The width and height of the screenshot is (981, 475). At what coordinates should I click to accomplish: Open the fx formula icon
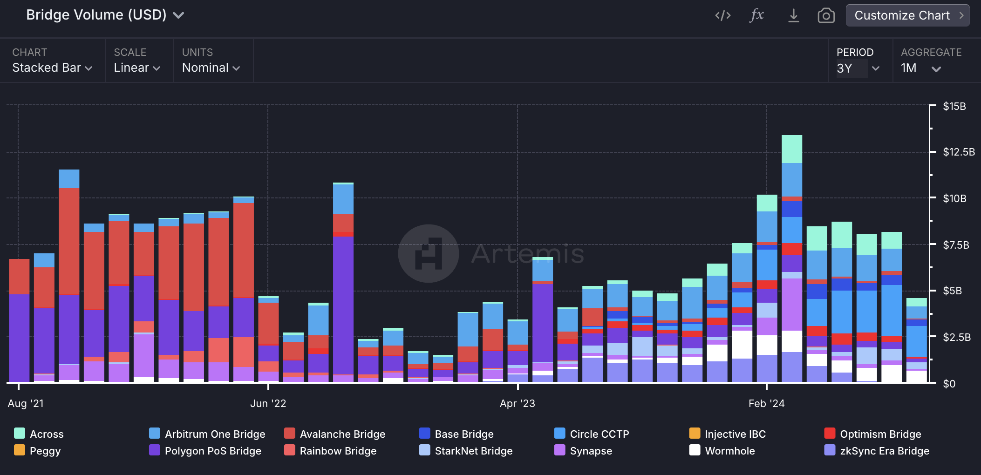pyautogui.click(x=756, y=15)
